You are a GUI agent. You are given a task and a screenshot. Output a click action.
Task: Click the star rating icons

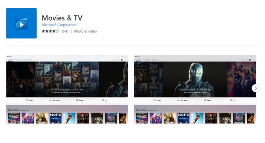50,31
